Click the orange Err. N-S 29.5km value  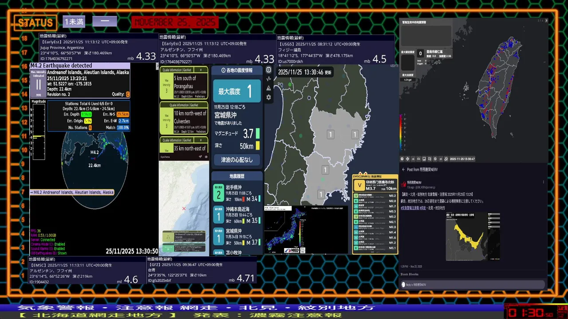pyautogui.click(x=123, y=114)
